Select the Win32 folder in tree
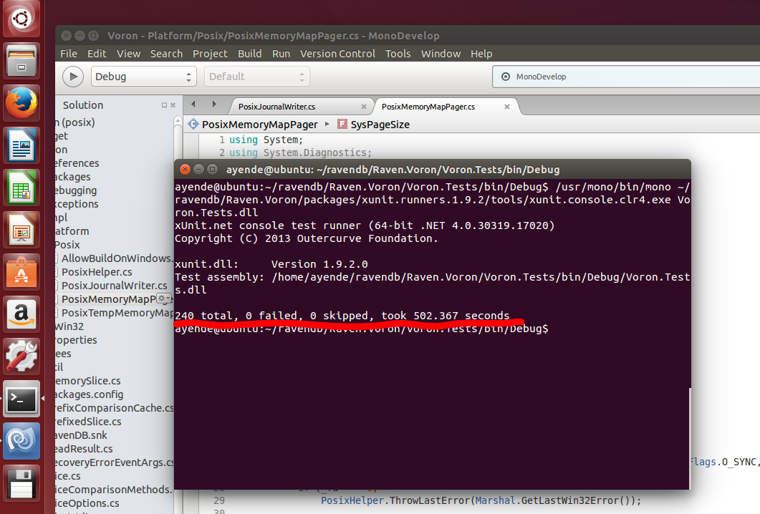Screen dimensions: 760x514 point(69,326)
